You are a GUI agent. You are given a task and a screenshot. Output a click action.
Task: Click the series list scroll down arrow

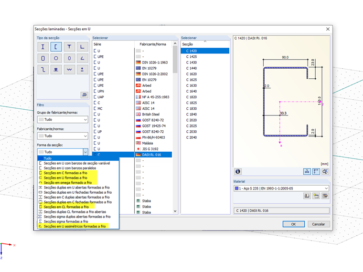coord(175,211)
